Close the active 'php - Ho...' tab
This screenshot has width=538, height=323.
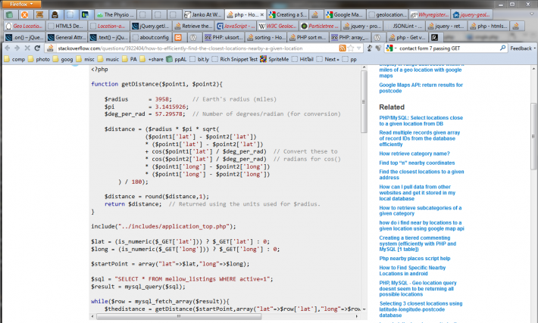tap(261, 14)
